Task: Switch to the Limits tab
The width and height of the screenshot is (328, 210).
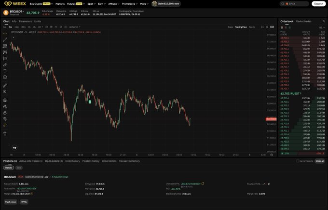Action: 38,21
